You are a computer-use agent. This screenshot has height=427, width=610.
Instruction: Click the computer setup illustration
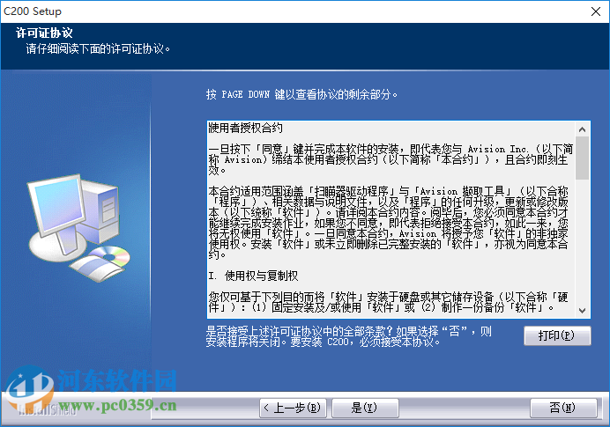coord(78,228)
